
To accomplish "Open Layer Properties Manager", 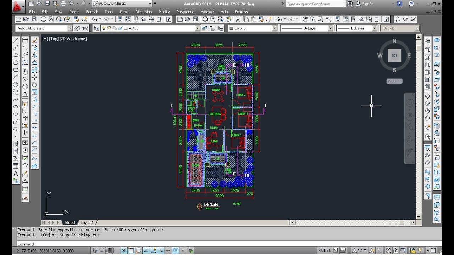I will (x=97, y=28).
